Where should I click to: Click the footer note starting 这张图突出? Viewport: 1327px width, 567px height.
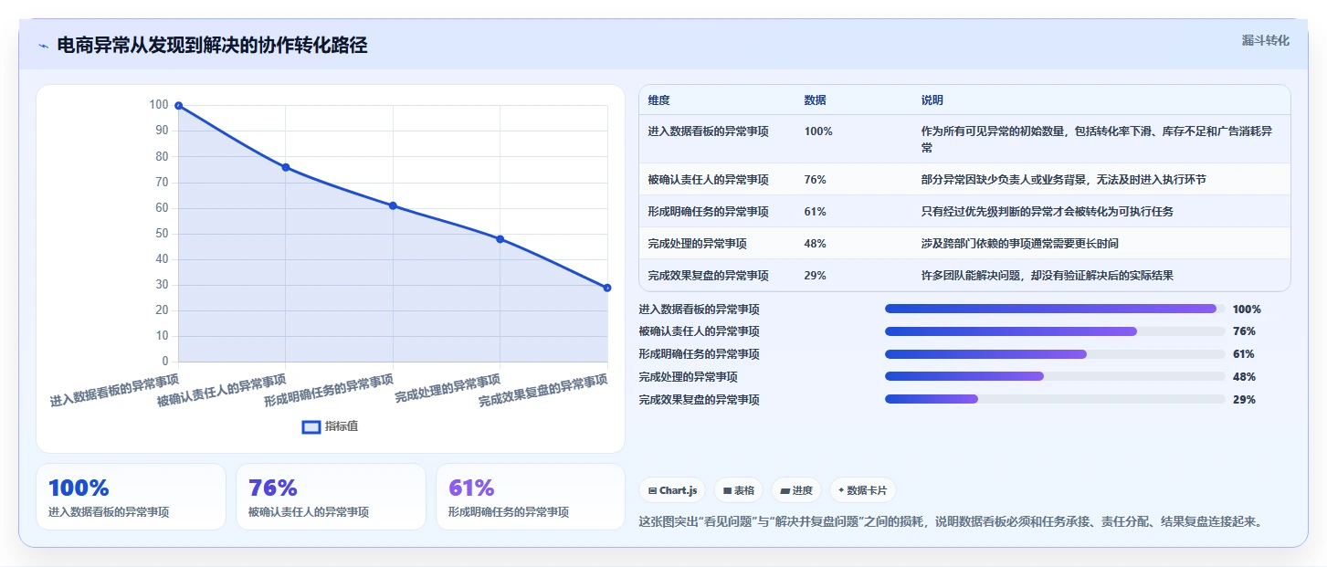pyautogui.click(x=951, y=522)
